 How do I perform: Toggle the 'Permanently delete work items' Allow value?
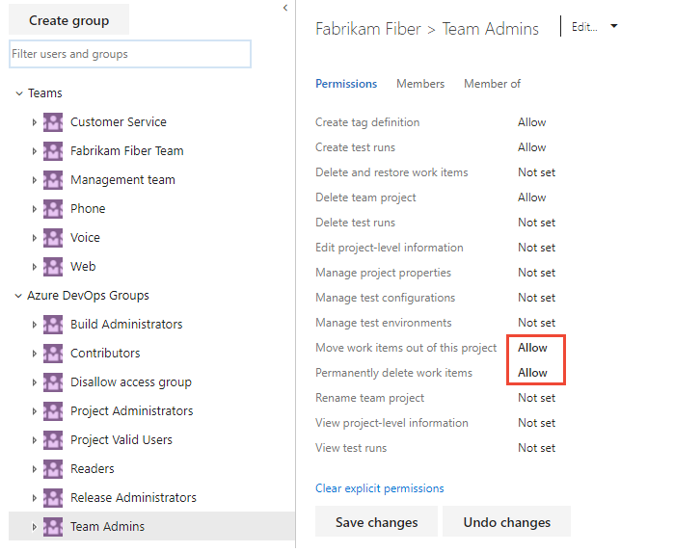[x=532, y=373]
